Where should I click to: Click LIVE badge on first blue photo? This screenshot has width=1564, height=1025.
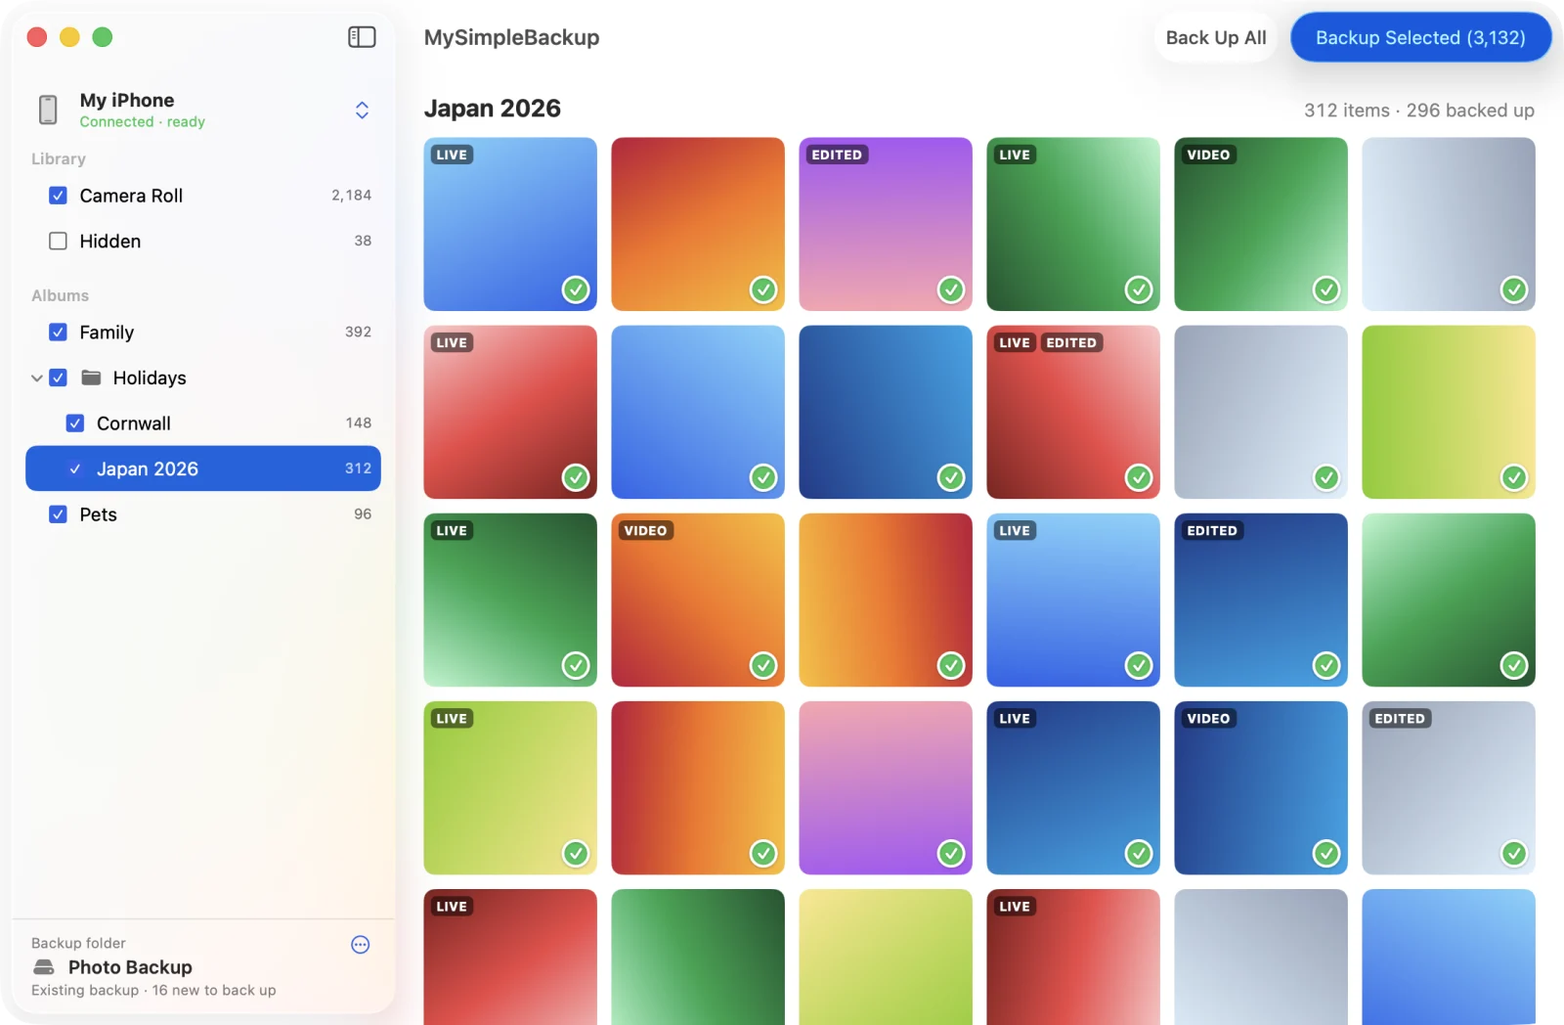coord(452,155)
